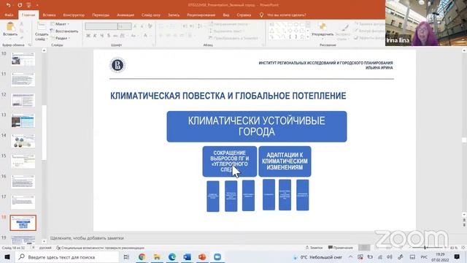Start slideshow from the quick access toolbar icon

coord(29,5)
